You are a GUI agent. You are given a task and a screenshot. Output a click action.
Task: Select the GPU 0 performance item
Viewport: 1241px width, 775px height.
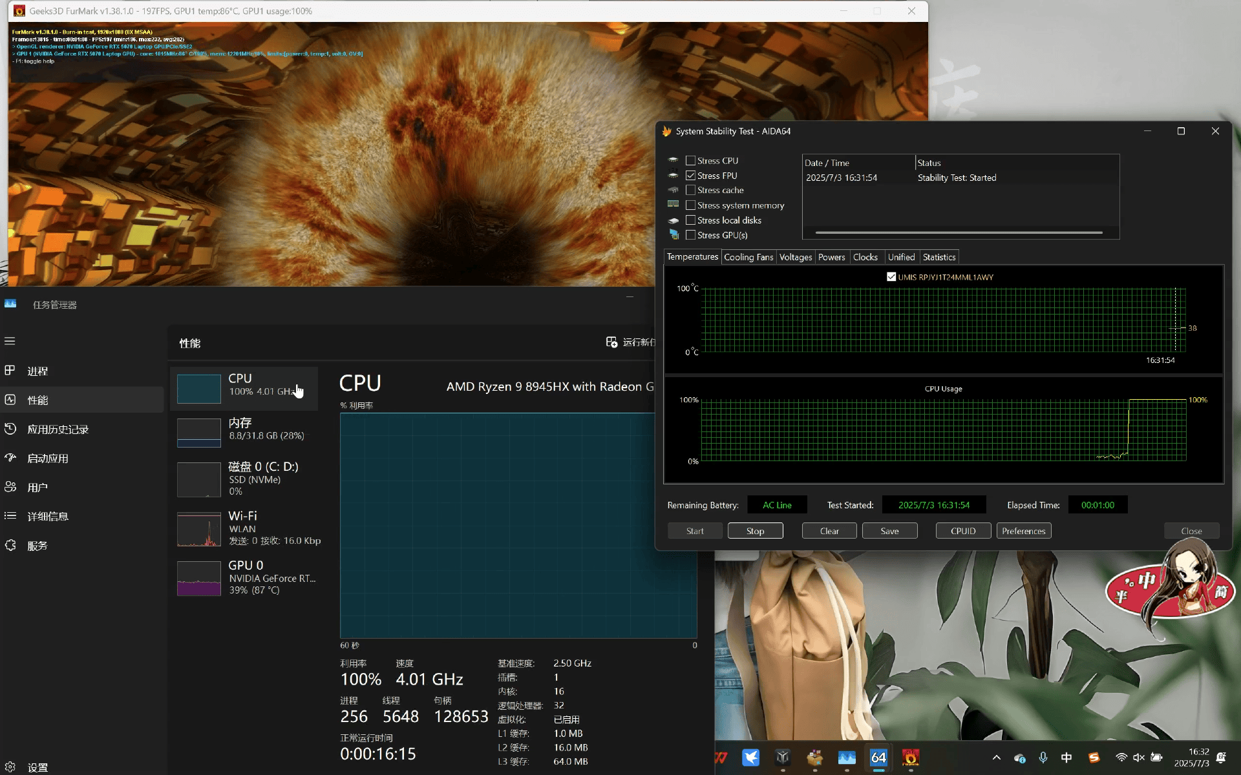pos(244,578)
